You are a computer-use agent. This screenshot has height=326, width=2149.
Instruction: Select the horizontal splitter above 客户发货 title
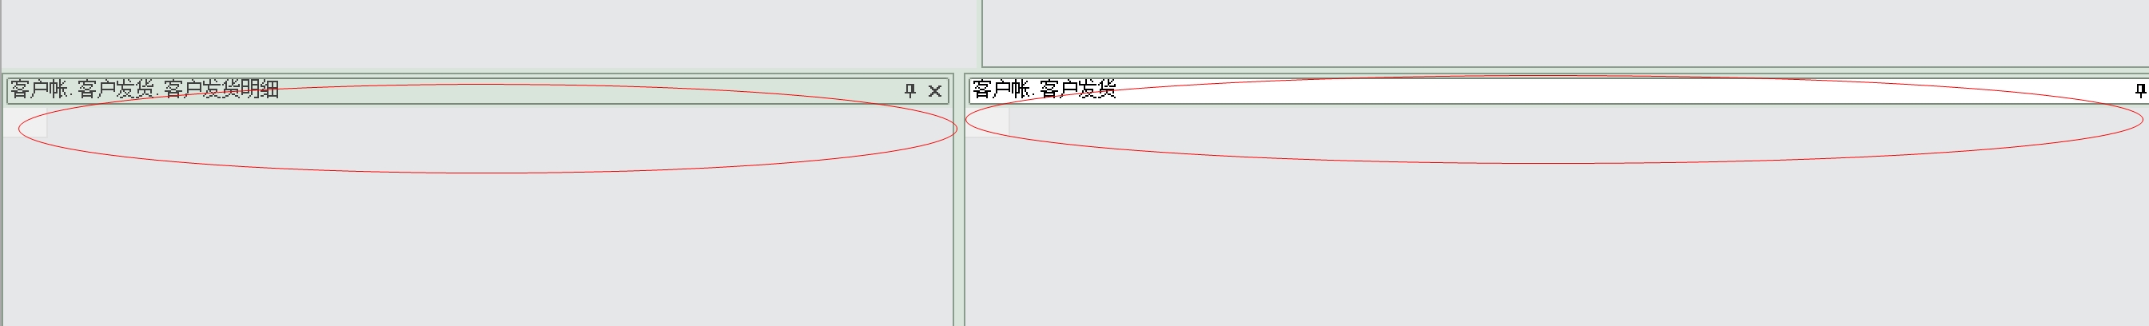1557,70
